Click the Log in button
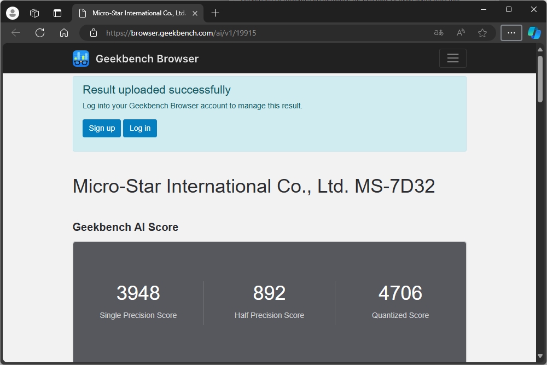The image size is (547, 365). tap(140, 129)
